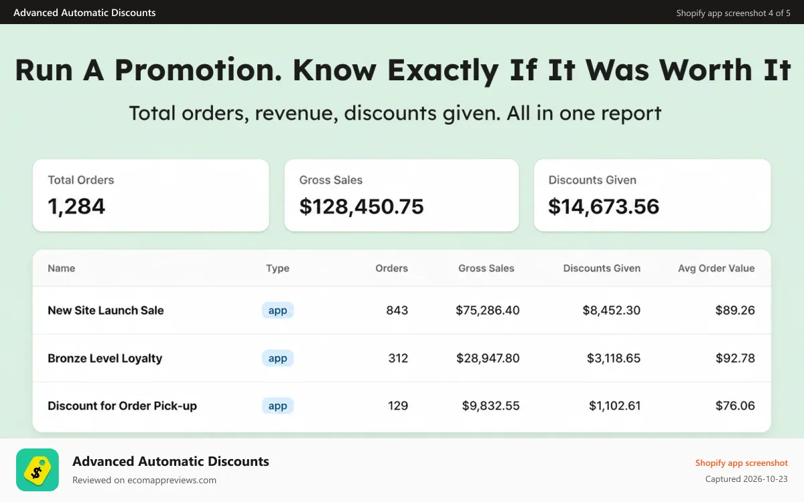Click the Advanced Automatic Discounts app icon
804x502 pixels.
tap(38, 470)
